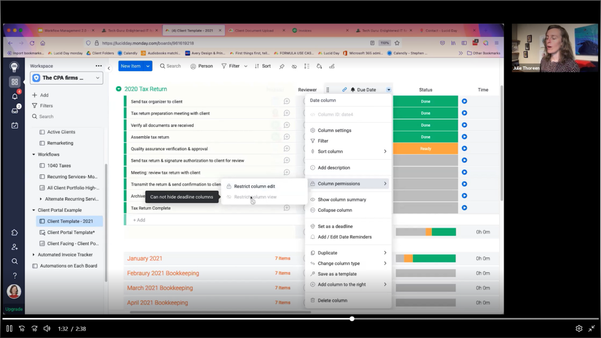Screen dimensions: 601x338
Task: Open the help question mark icon
Action: click(x=15, y=276)
